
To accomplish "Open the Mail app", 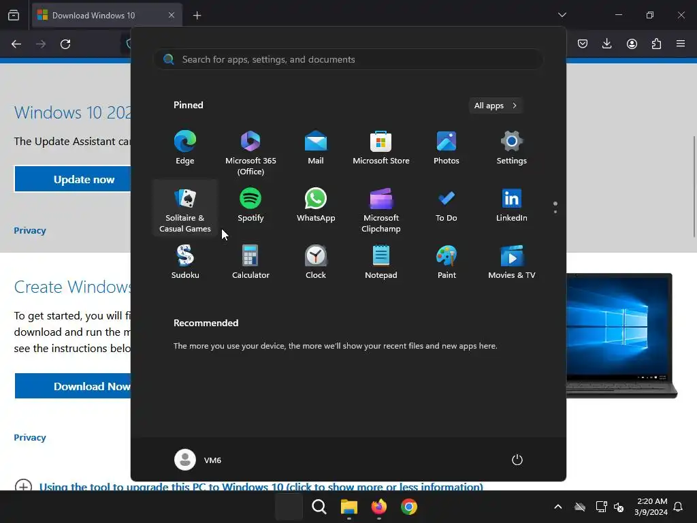I will coord(316,148).
